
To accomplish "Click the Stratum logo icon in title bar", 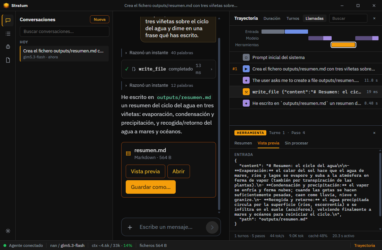I will (x=6, y=5).
